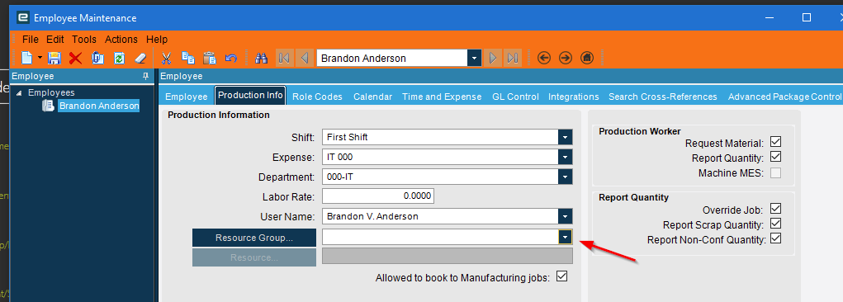Go to last record icon
This screenshot has height=302, width=843.
click(513, 58)
